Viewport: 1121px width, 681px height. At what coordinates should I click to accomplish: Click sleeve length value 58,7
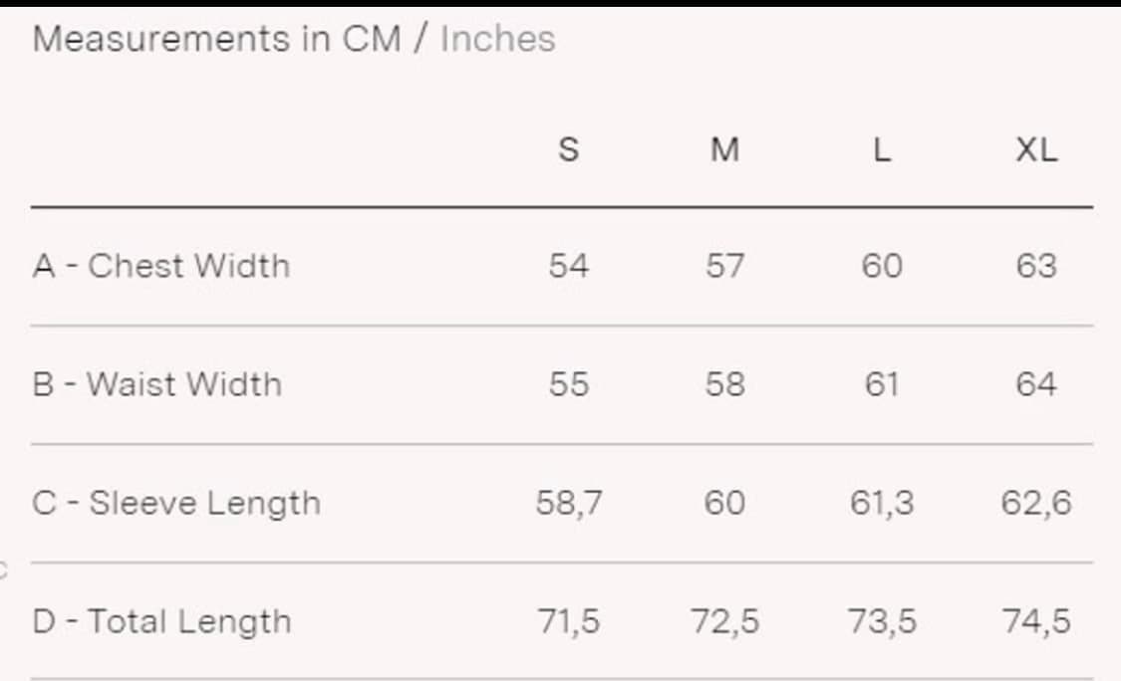click(568, 503)
